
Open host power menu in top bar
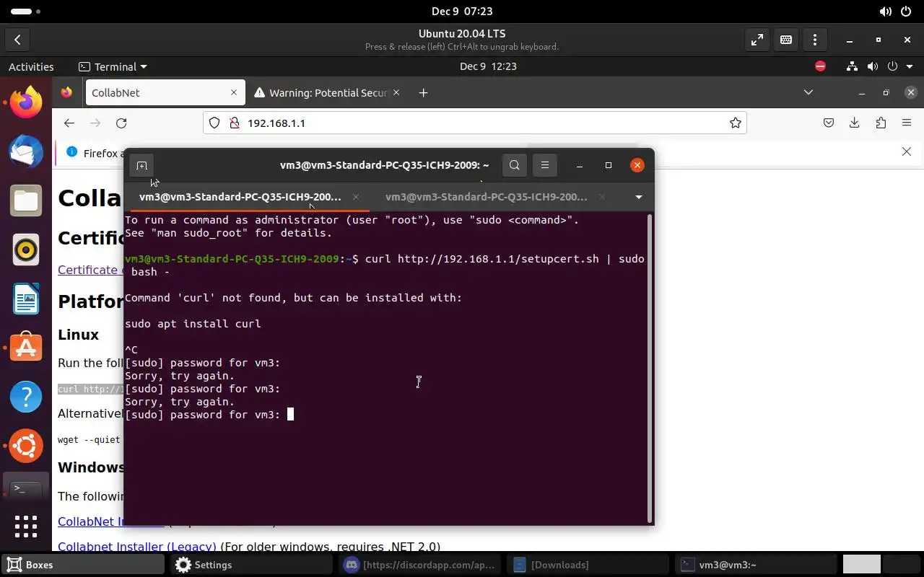coord(905,12)
